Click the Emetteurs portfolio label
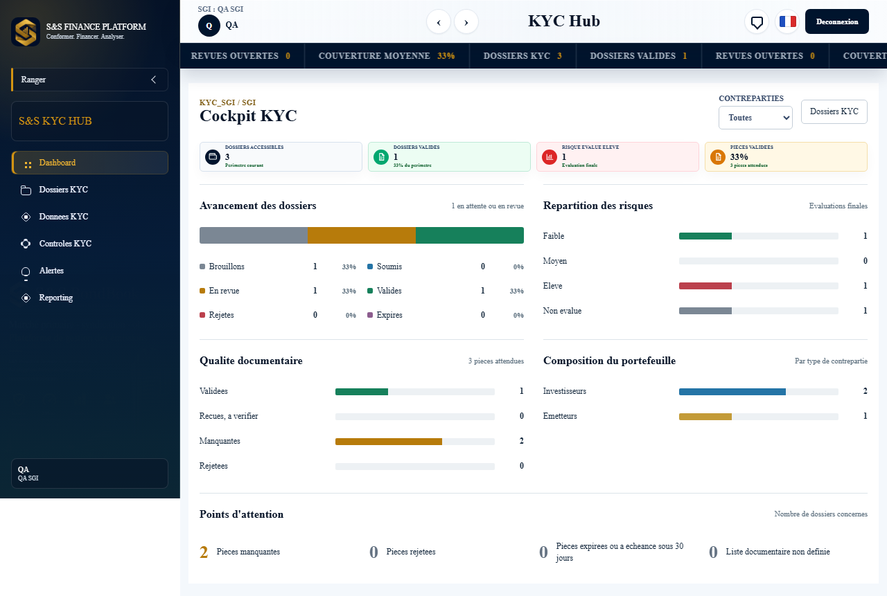The height and width of the screenshot is (596, 887). [x=560, y=416]
